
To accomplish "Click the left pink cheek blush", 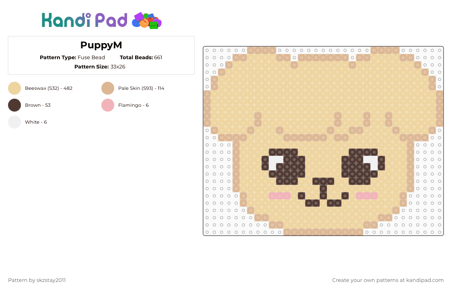I will click(x=279, y=196).
